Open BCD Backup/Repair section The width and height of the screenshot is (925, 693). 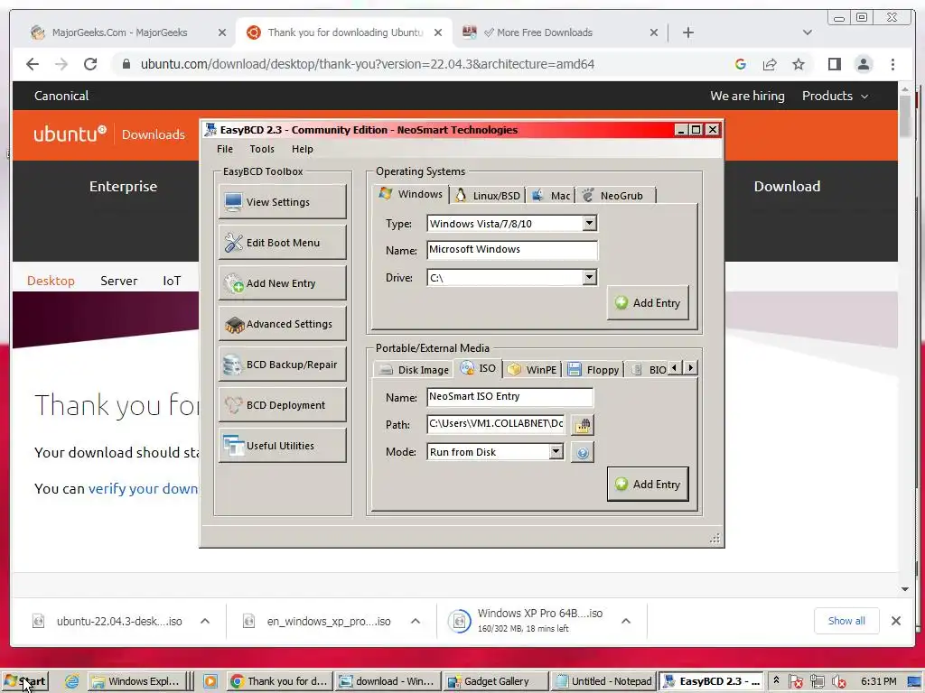pyautogui.click(x=282, y=365)
